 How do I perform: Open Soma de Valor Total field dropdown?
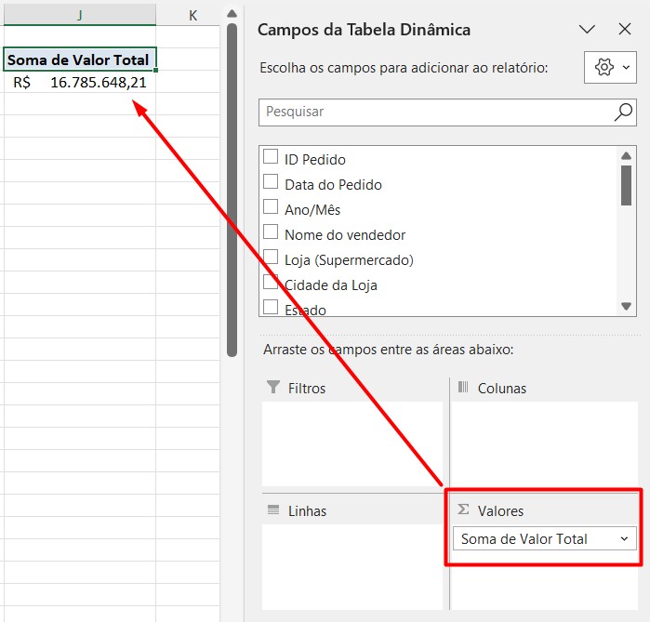pyautogui.click(x=624, y=539)
